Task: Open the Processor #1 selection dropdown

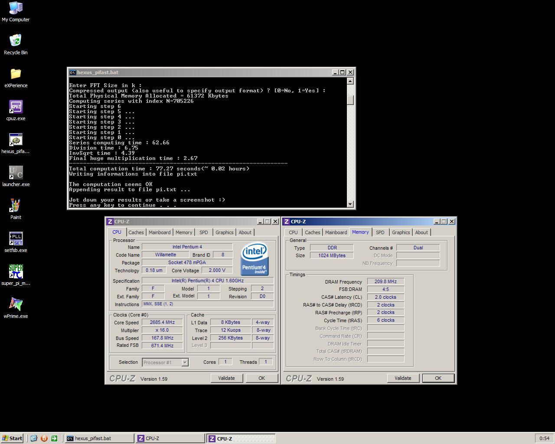Action: 165,362
